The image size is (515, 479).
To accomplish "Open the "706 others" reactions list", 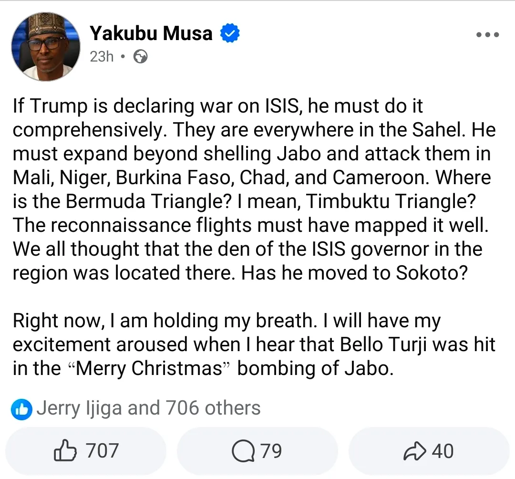I will click(x=213, y=408).
